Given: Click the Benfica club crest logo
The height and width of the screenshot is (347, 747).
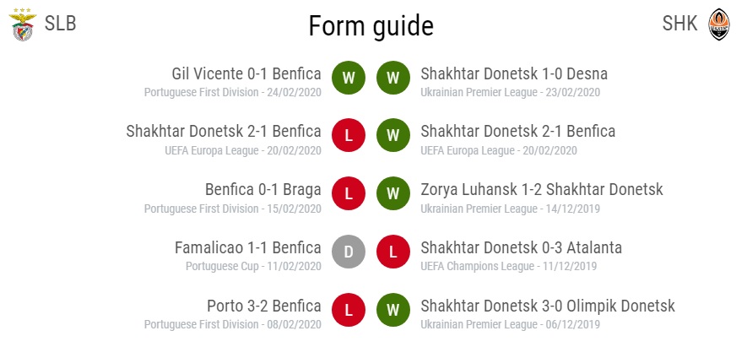Looking at the screenshot, I should (x=23, y=24).
